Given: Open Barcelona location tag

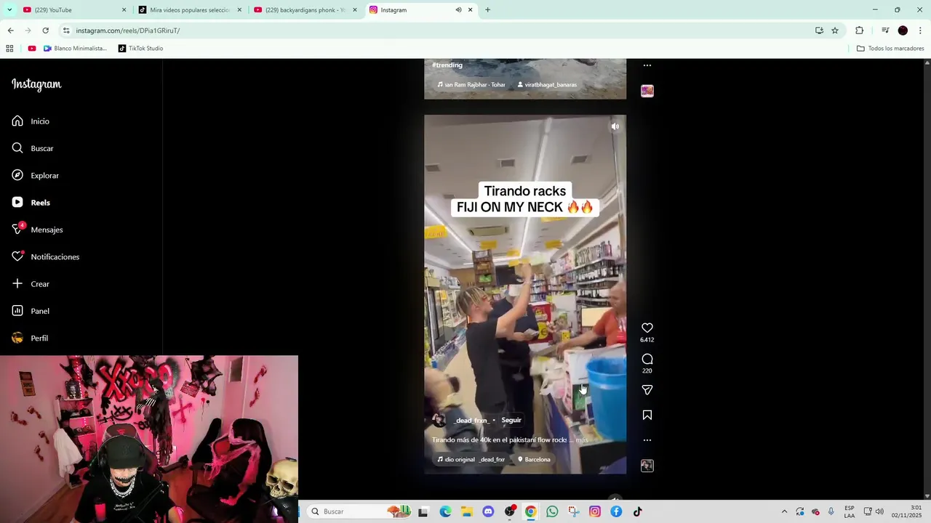Looking at the screenshot, I should tap(533, 459).
